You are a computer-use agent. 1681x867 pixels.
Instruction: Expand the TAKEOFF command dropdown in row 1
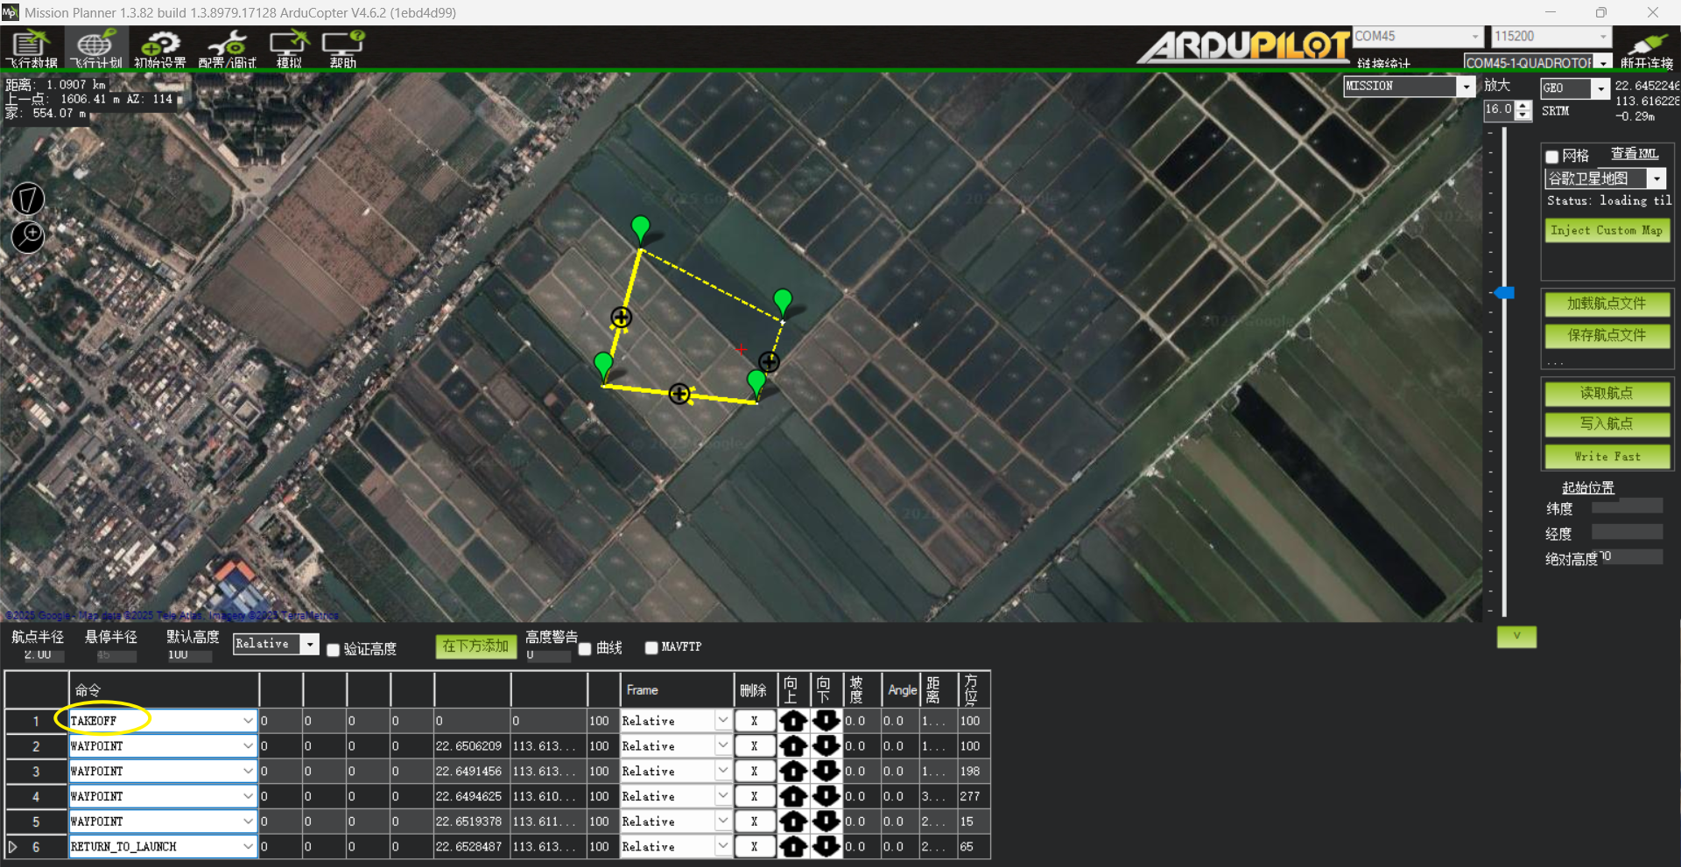(248, 721)
